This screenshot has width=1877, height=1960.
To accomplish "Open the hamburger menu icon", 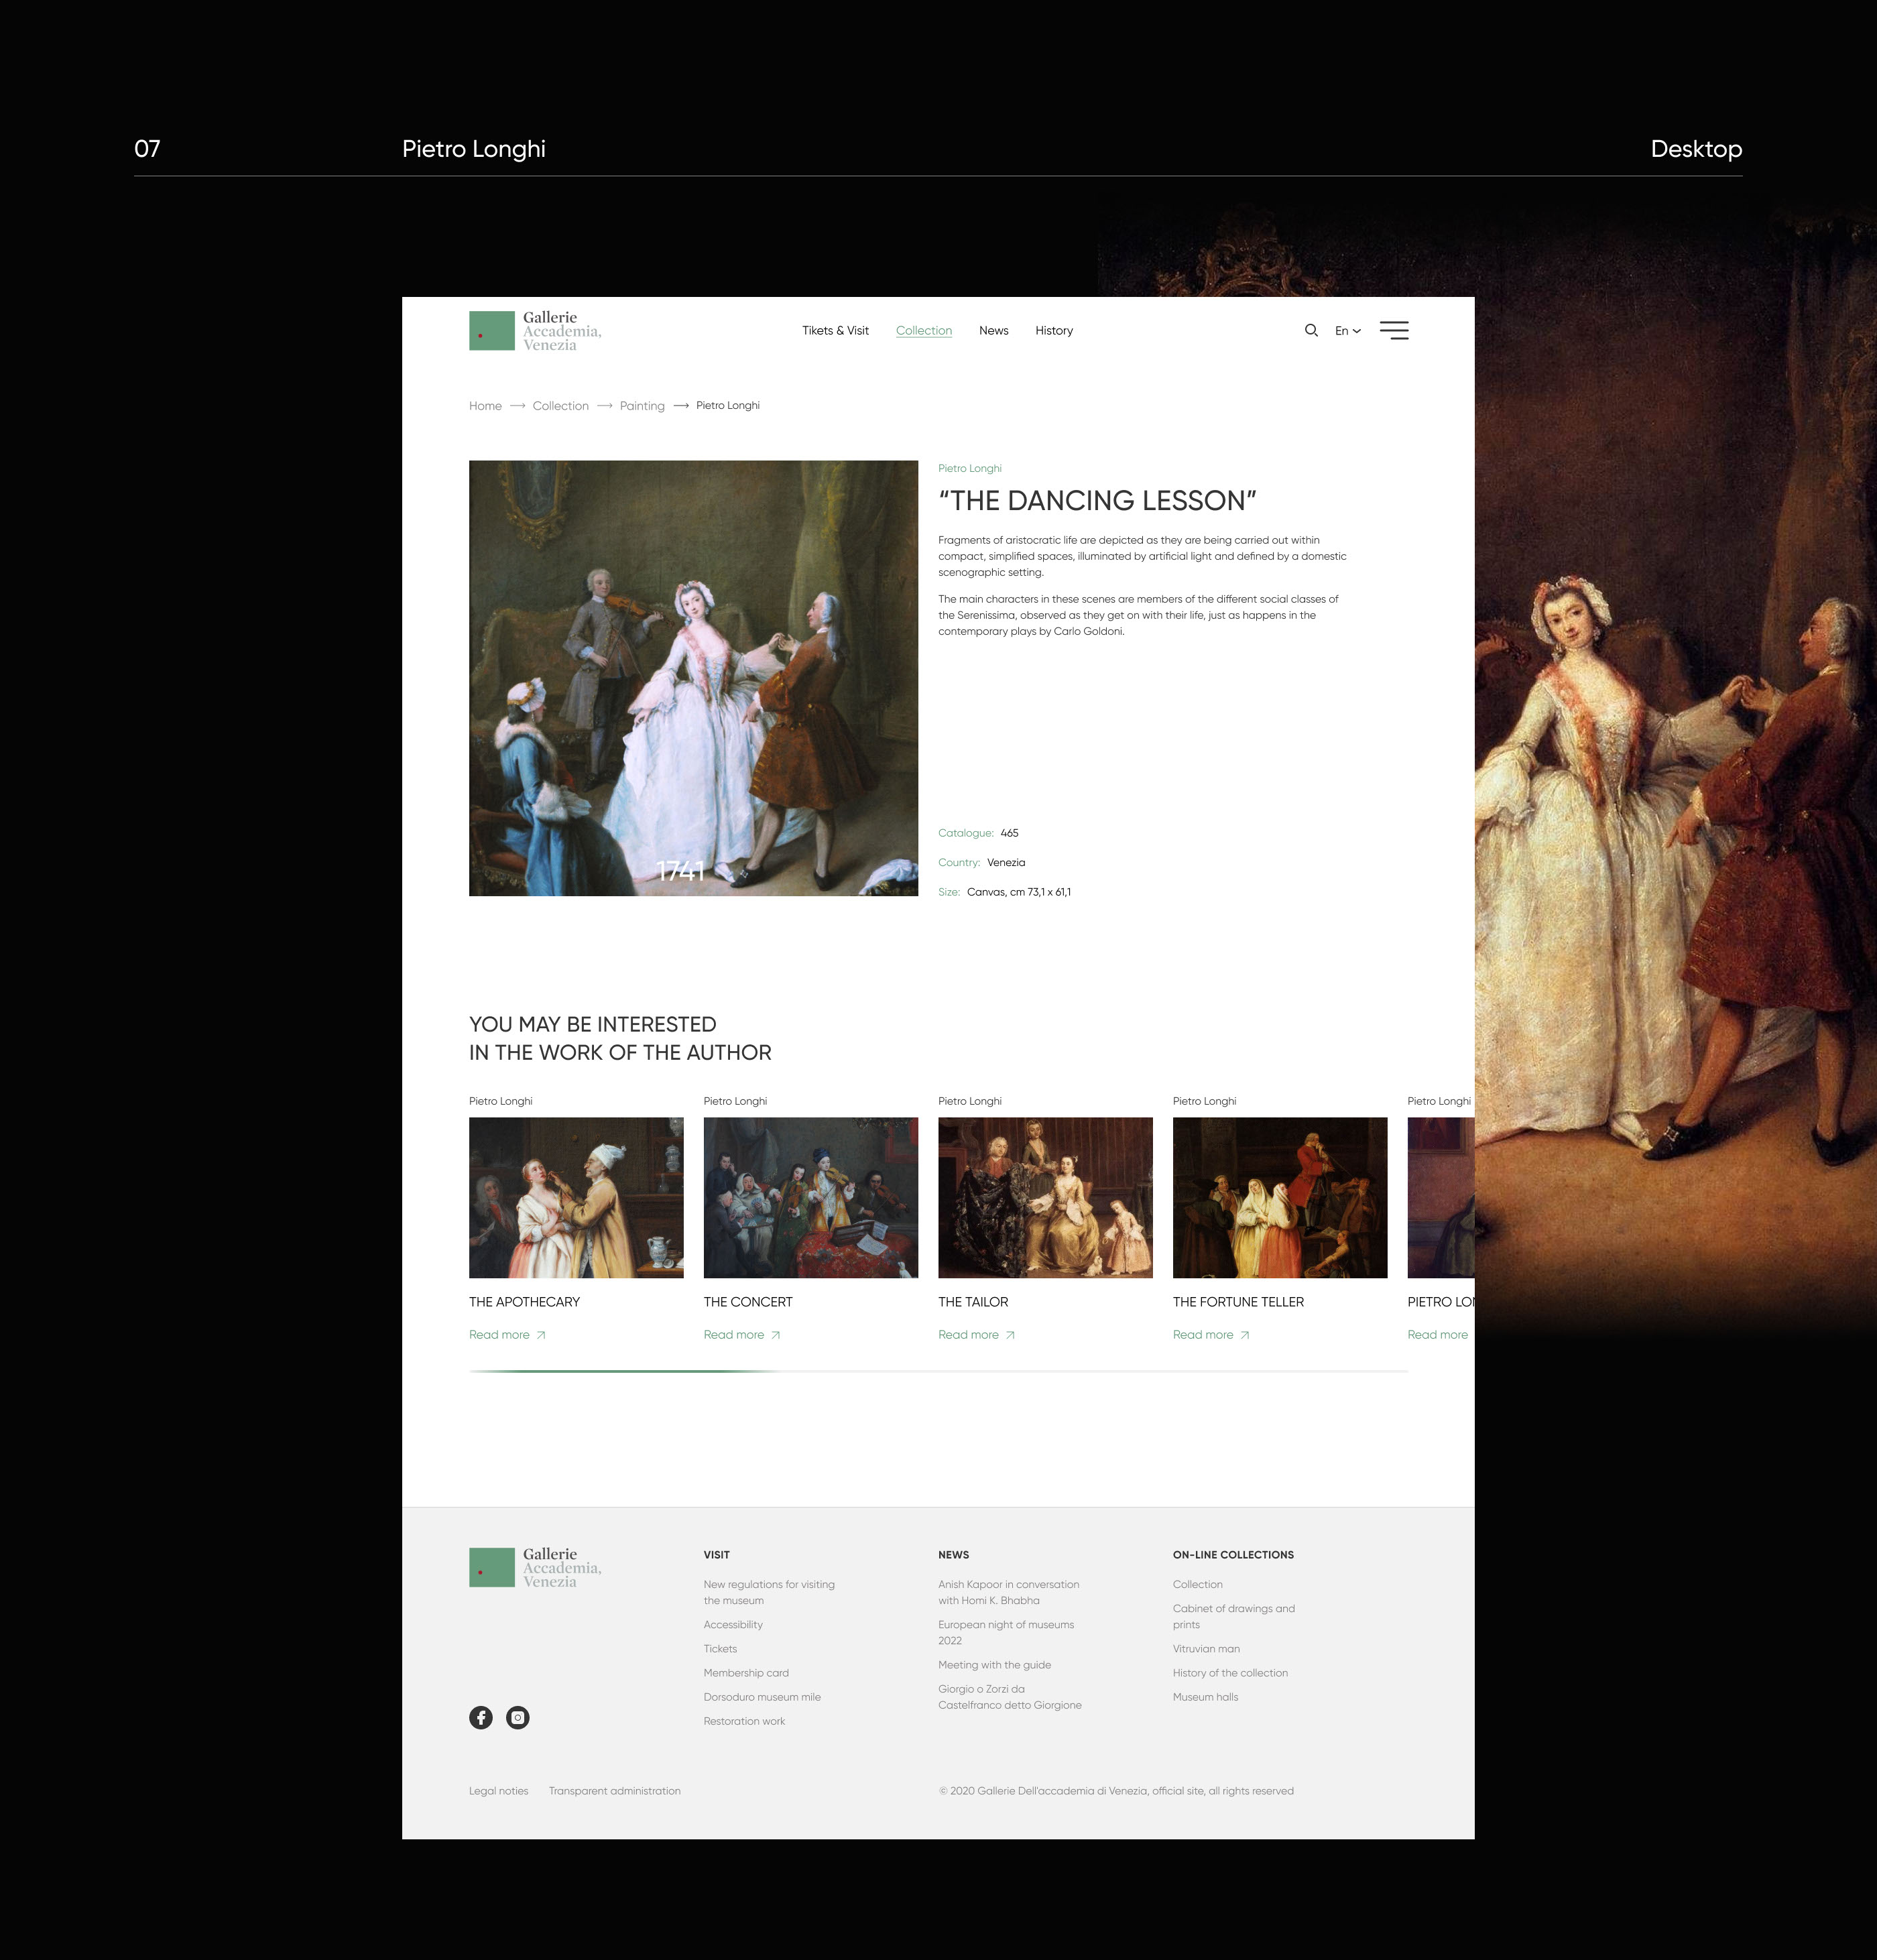I will click(1394, 330).
